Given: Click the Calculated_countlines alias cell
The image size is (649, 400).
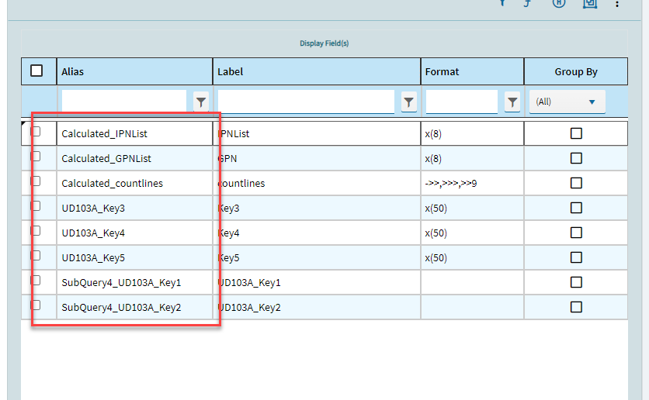Looking at the screenshot, I should [134, 183].
